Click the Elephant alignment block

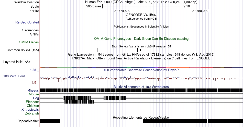(79, 102)
